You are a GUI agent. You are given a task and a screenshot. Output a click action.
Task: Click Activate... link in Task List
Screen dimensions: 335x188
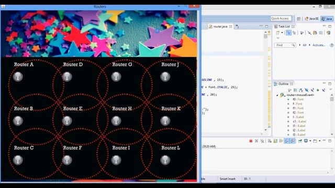coord(319,45)
